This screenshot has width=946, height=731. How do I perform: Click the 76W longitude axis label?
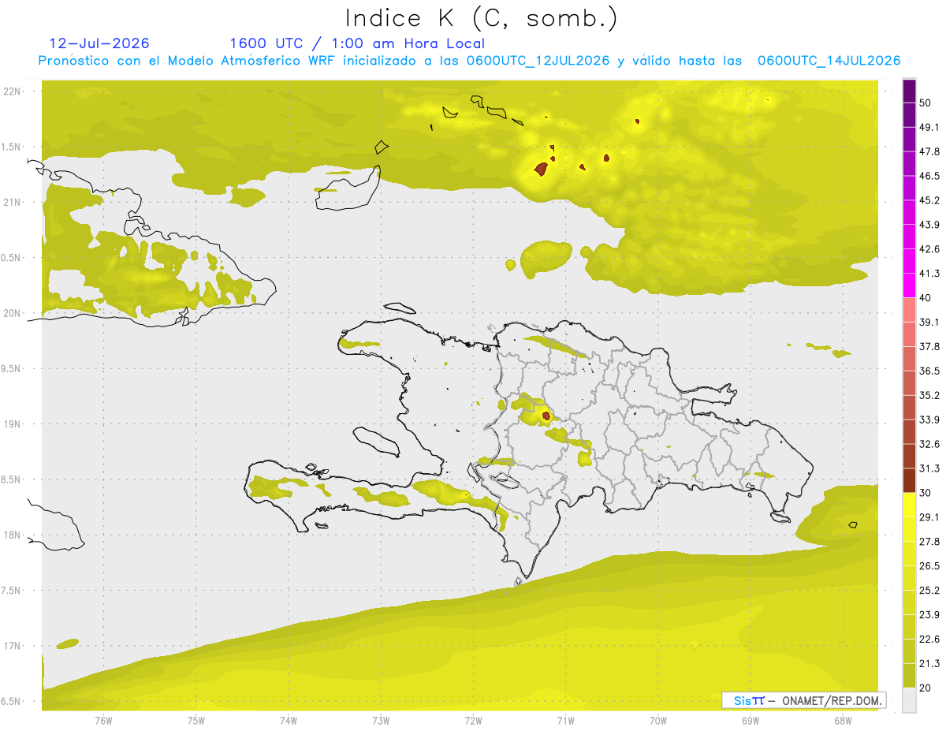103,721
